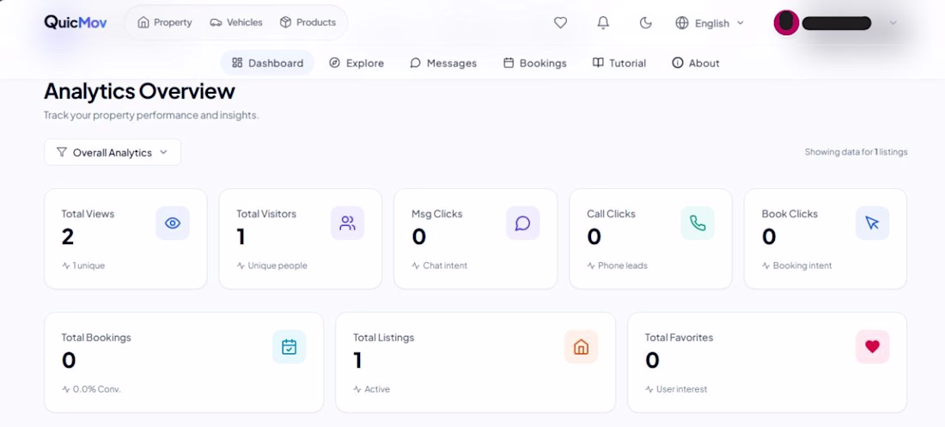The height and width of the screenshot is (427, 945).
Task: Click the 'Phone leads' text
Action: tap(623, 265)
